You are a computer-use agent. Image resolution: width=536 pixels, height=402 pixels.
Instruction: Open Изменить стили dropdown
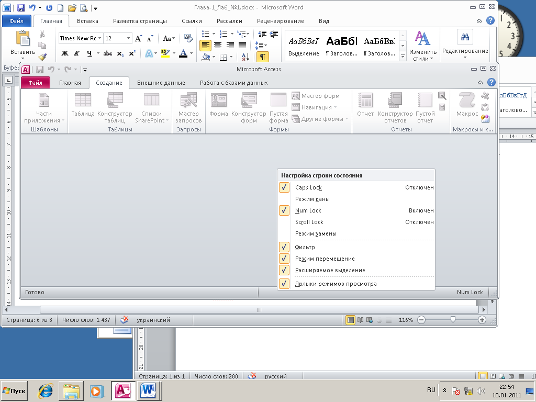point(423,46)
